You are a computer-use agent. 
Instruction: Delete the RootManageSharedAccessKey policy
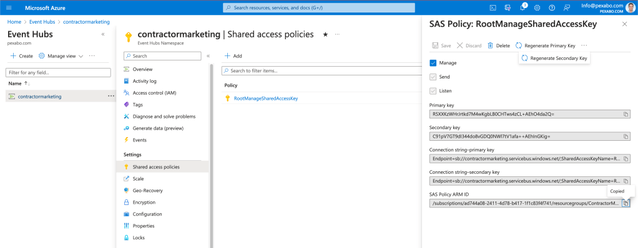click(499, 45)
